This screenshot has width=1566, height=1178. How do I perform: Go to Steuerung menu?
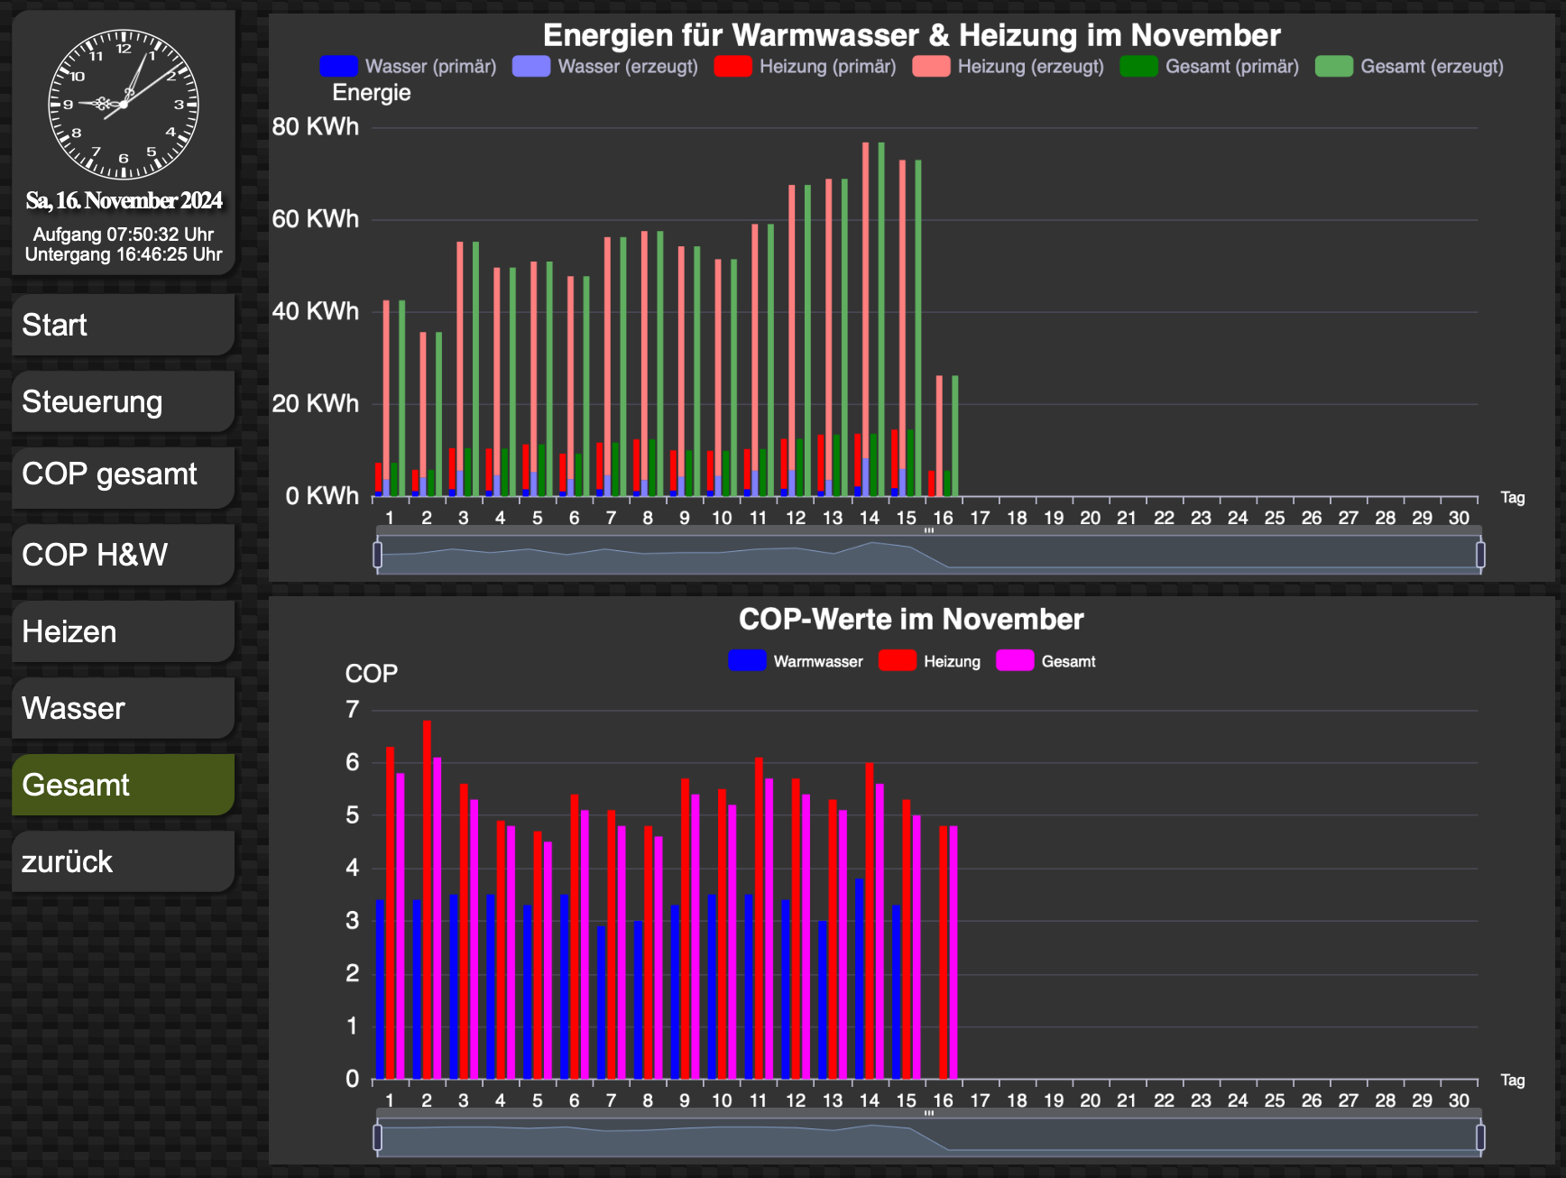pyautogui.click(x=124, y=401)
